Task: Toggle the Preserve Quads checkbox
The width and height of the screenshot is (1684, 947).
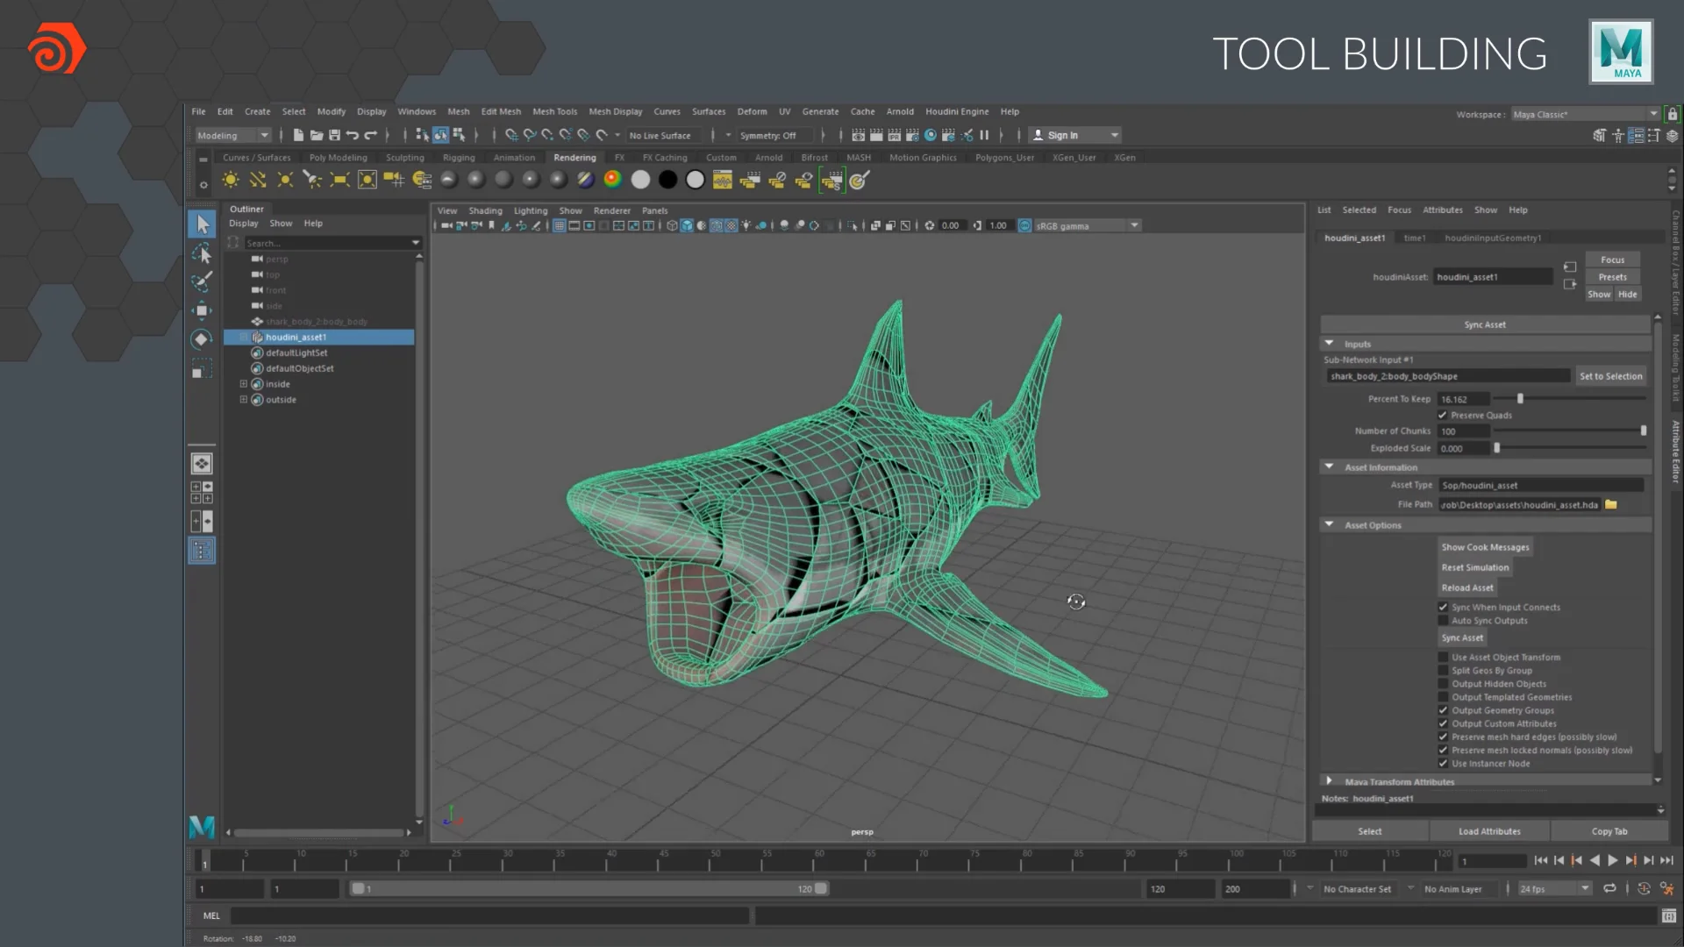Action: [1443, 415]
